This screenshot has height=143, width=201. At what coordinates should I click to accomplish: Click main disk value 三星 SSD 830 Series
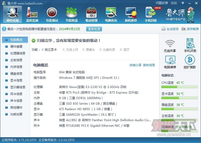(88, 103)
